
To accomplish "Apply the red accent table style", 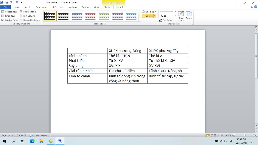I will (x=90, y=16).
